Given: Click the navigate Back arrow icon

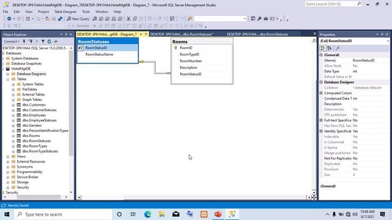Looking at the screenshot, I should [9, 19].
